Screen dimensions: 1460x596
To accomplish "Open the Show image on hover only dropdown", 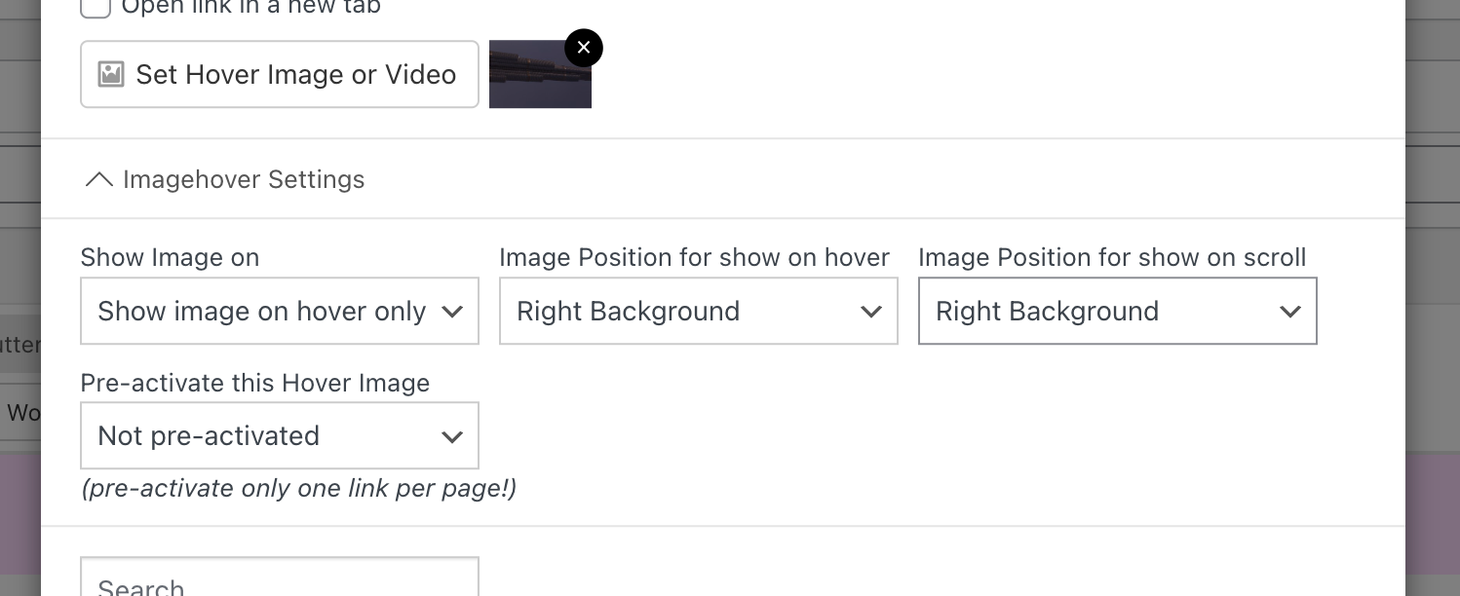I will point(279,311).
